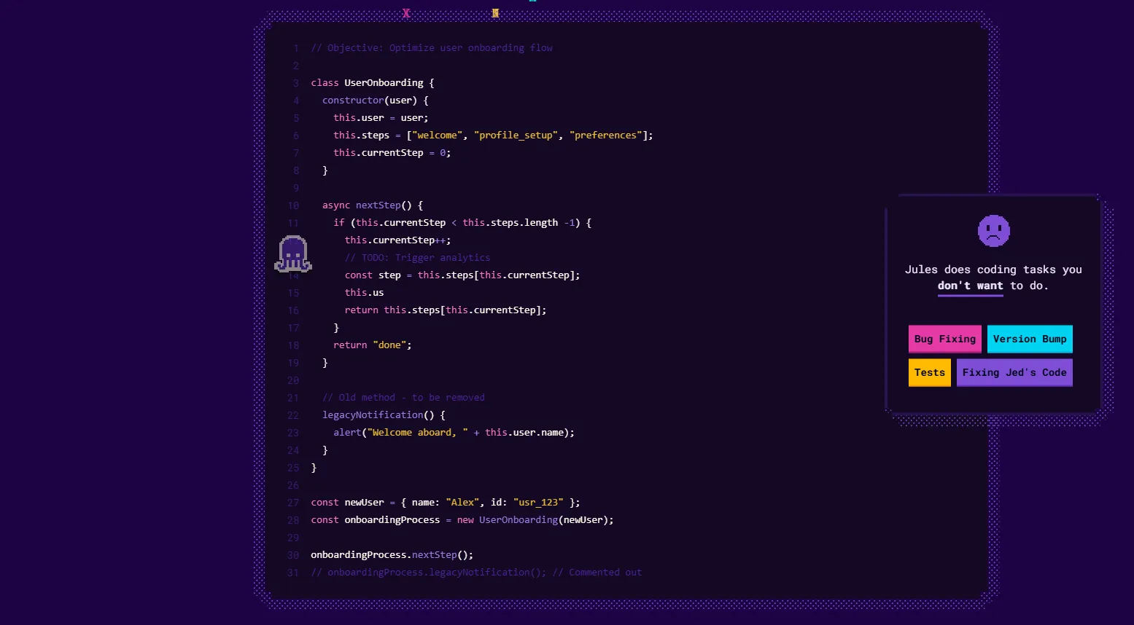Click the "Jules does coding tasks you" headline

tap(993, 270)
